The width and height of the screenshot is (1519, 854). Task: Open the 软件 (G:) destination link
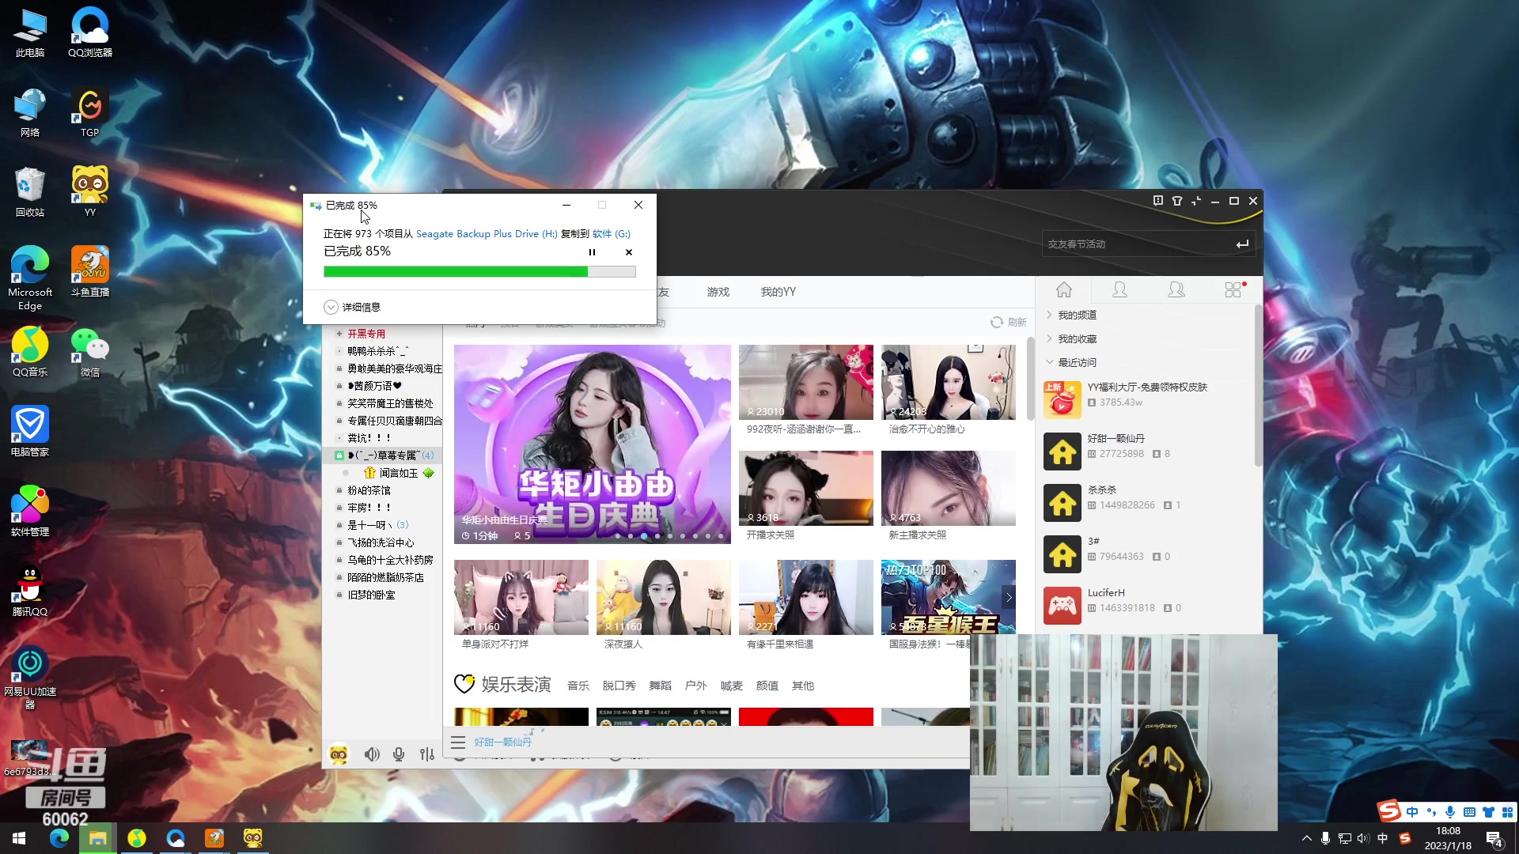click(612, 234)
